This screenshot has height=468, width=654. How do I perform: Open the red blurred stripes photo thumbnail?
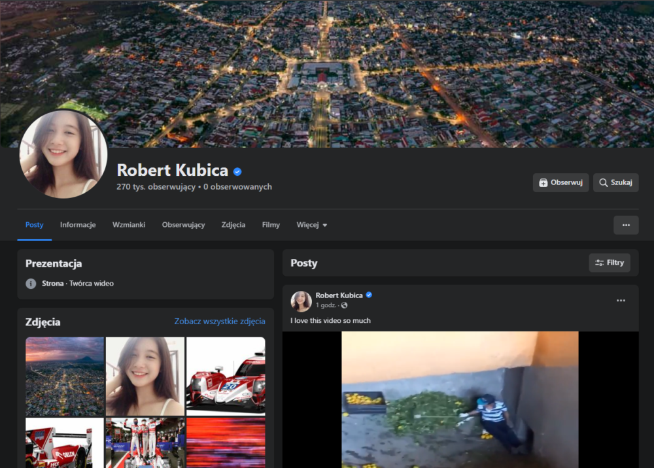click(226, 443)
